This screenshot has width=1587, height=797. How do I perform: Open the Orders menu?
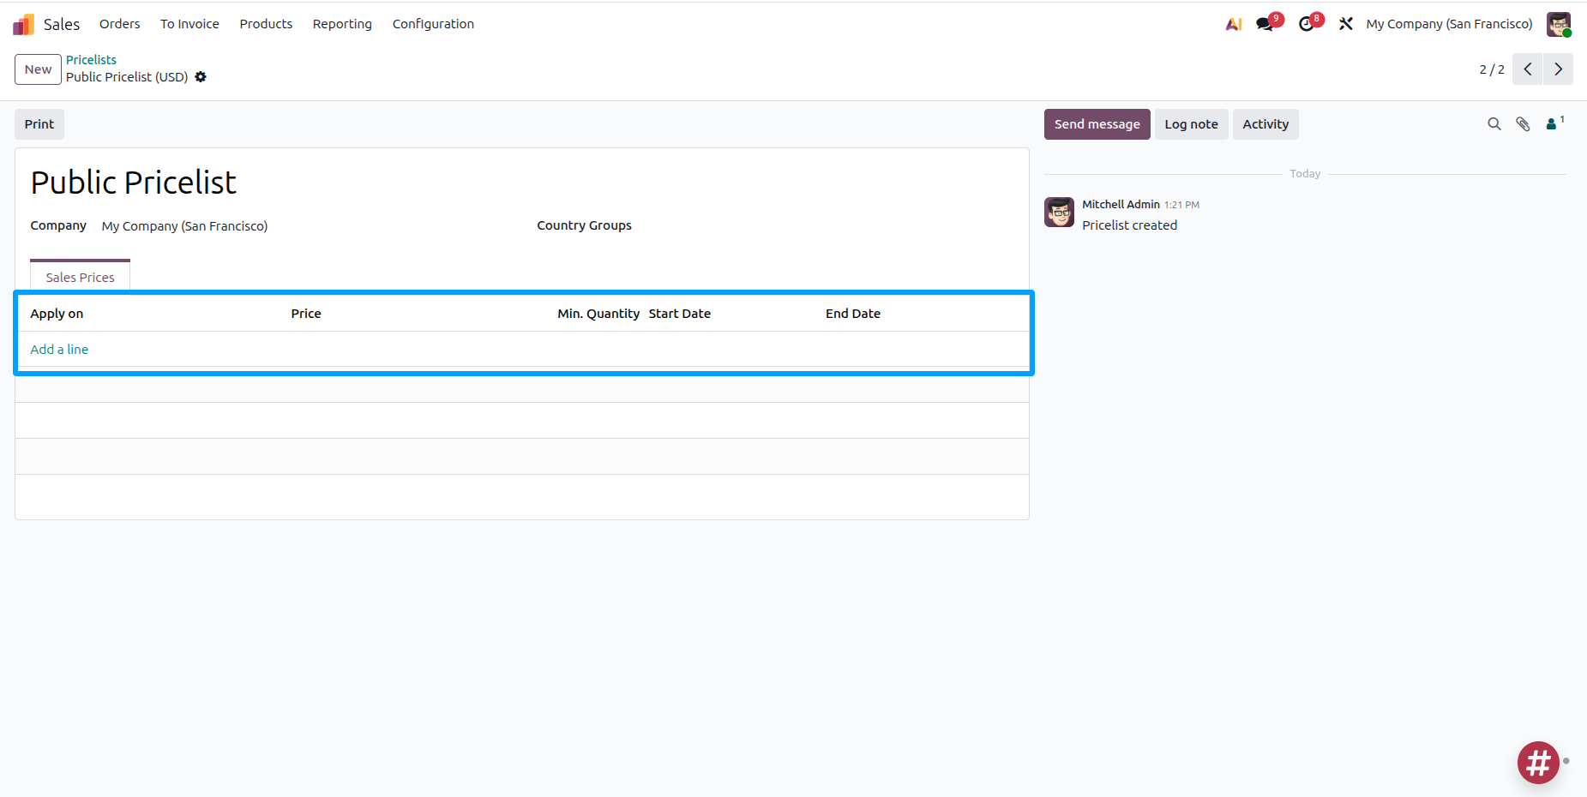[119, 24]
